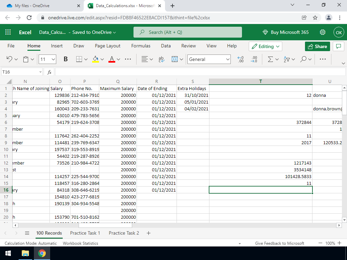Open the General number format dropdown
Image resolution: width=347 pixels, height=260 pixels.
209,59
